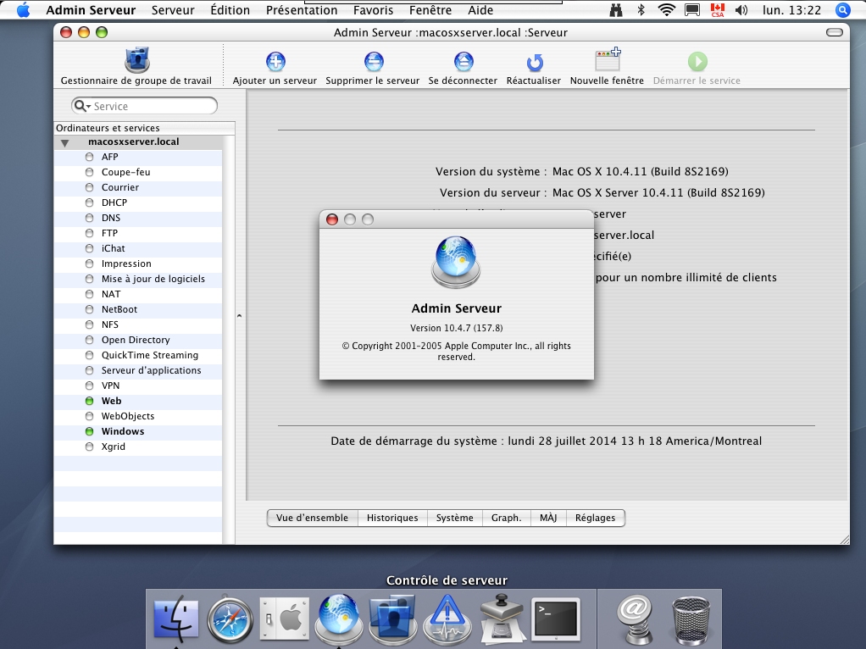Open a Nouvelle fenêtre from toolbar

click(x=607, y=61)
